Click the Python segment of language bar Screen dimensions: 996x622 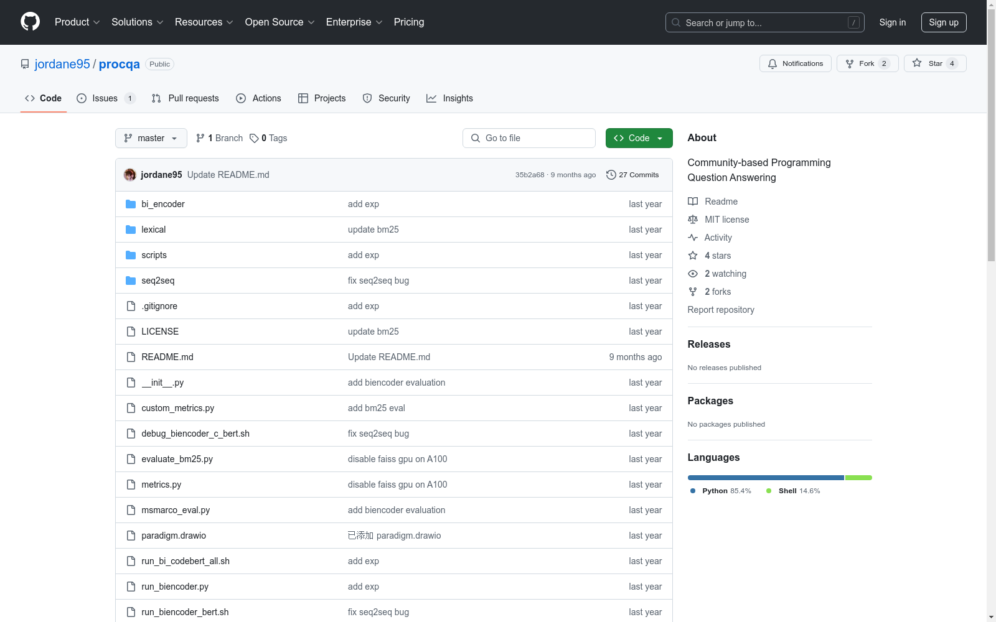[x=766, y=478]
